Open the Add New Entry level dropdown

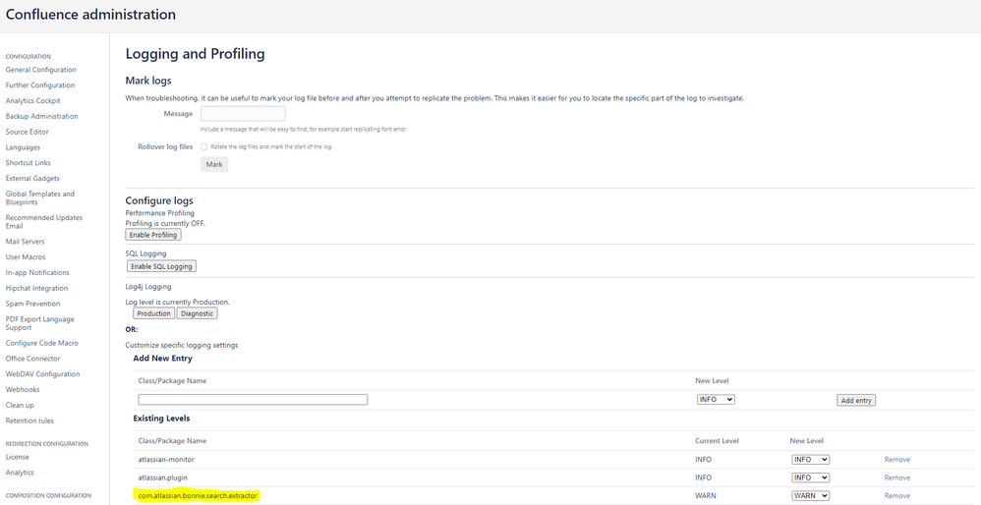tap(716, 400)
